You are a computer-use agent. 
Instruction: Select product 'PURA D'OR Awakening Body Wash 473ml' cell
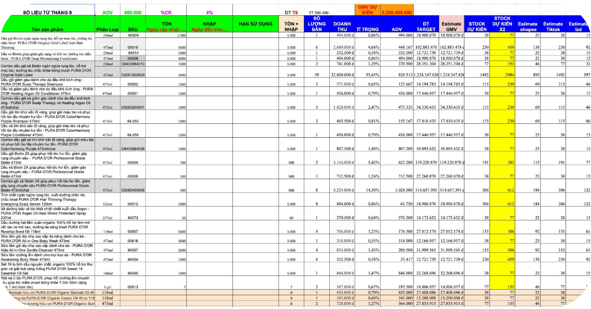[x=48, y=257]
